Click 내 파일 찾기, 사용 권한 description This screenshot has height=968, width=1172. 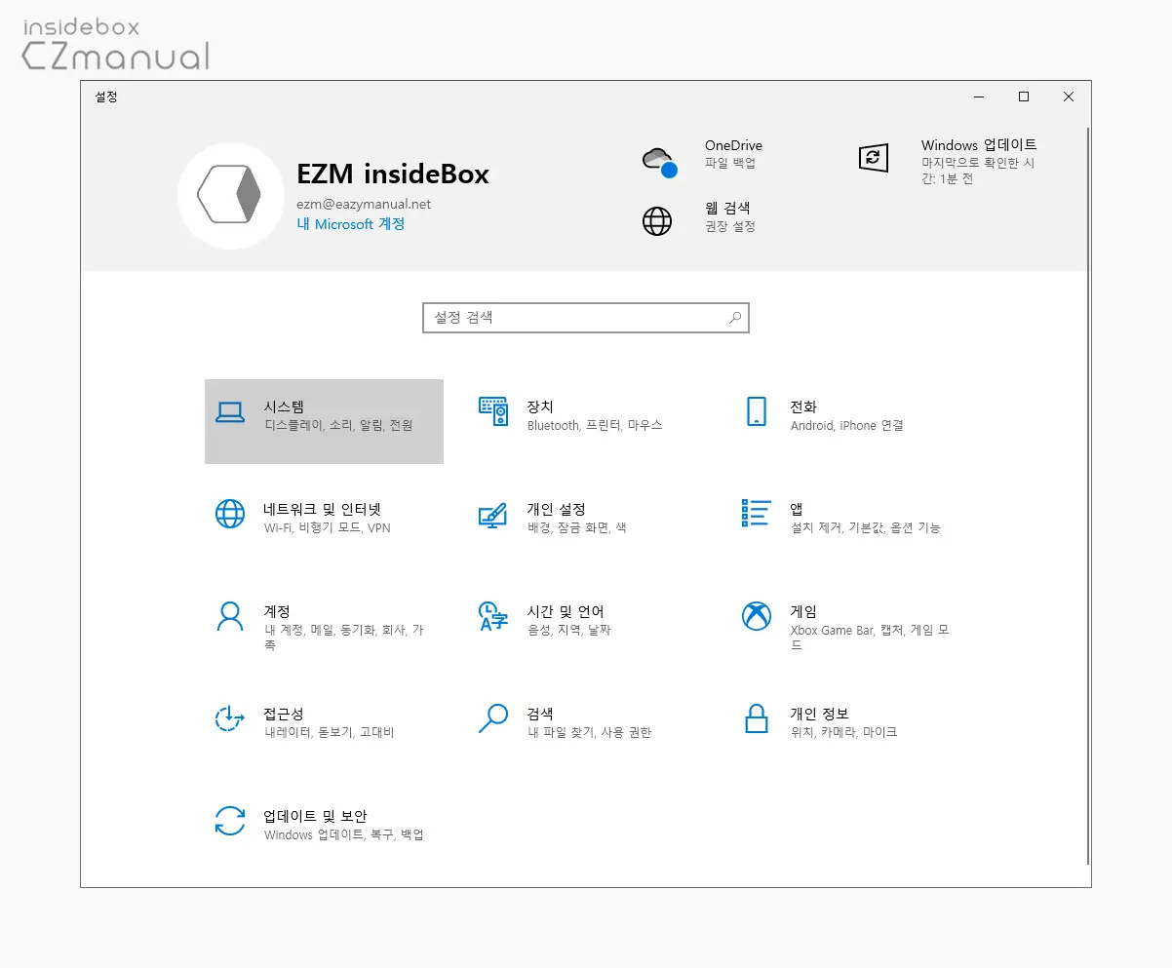point(589,733)
